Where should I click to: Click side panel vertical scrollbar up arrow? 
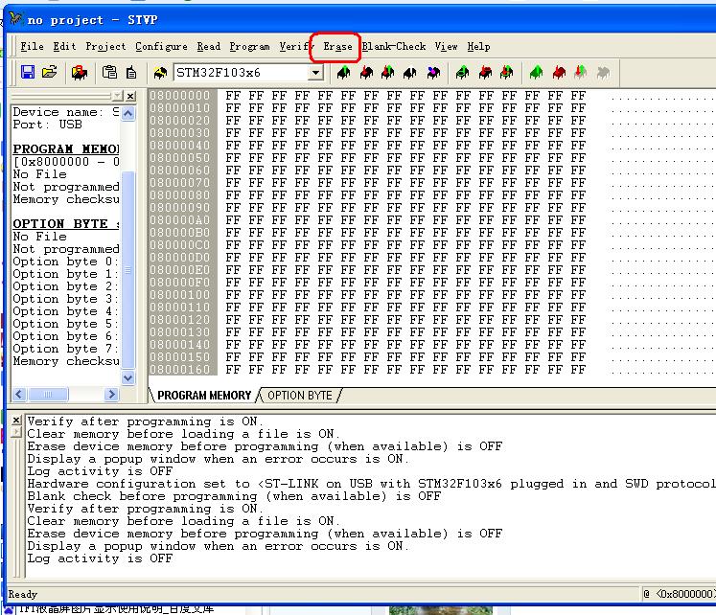128,113
